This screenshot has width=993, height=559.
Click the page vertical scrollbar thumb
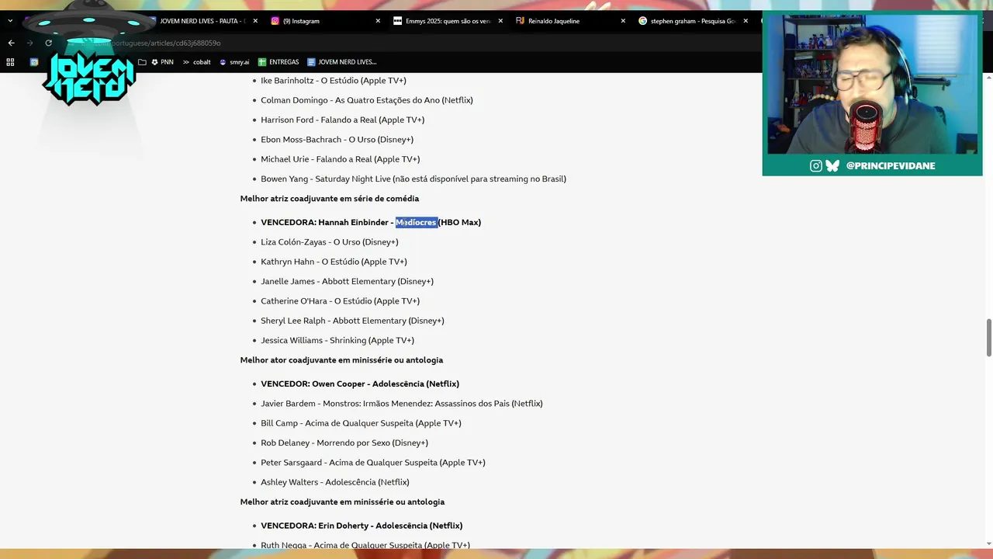pyautogui.click(x=988, y=337)
